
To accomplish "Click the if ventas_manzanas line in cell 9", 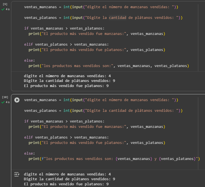I will coord(64,28).
